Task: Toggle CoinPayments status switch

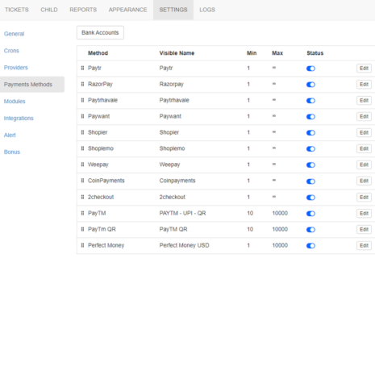Action: tap(310, 181)
